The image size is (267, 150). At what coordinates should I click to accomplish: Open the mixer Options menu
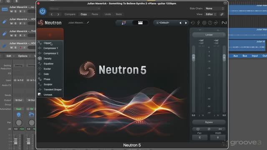[x=23, y=56]
